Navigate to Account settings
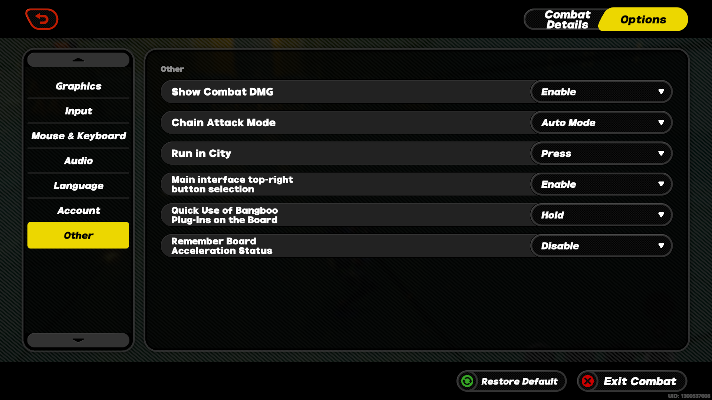The width and height of the screenshot is (712, 400). click(78, 210)
